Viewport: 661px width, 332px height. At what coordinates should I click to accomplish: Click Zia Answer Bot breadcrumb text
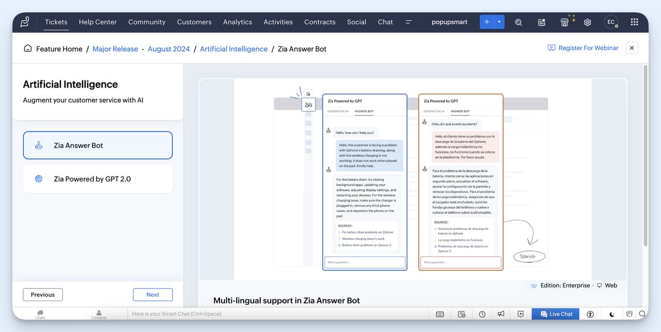click(x=302, y=49)
